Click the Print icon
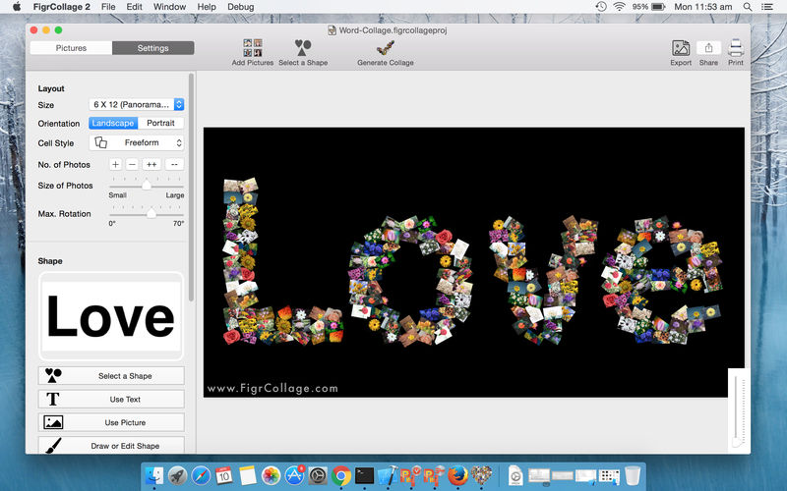Image resolution: width=787 pixels, height=491 pixels. (x=736, y=48)
